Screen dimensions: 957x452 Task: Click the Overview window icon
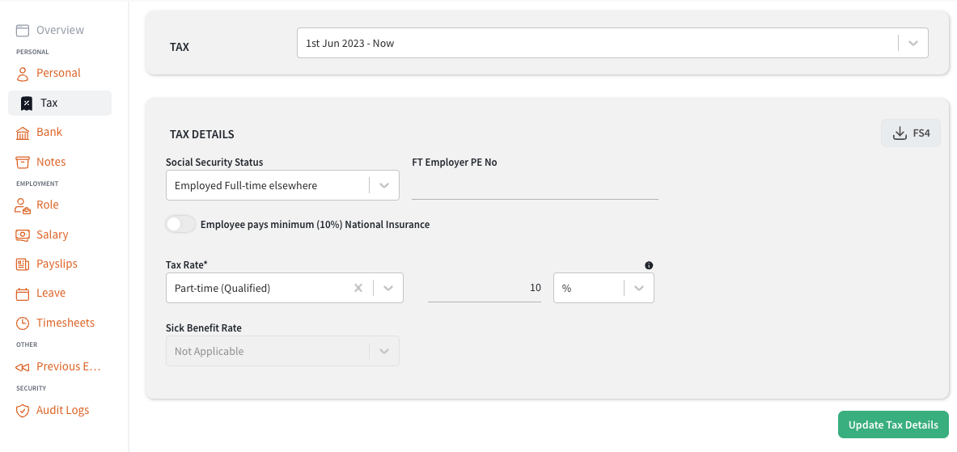[x=23, y=30]
